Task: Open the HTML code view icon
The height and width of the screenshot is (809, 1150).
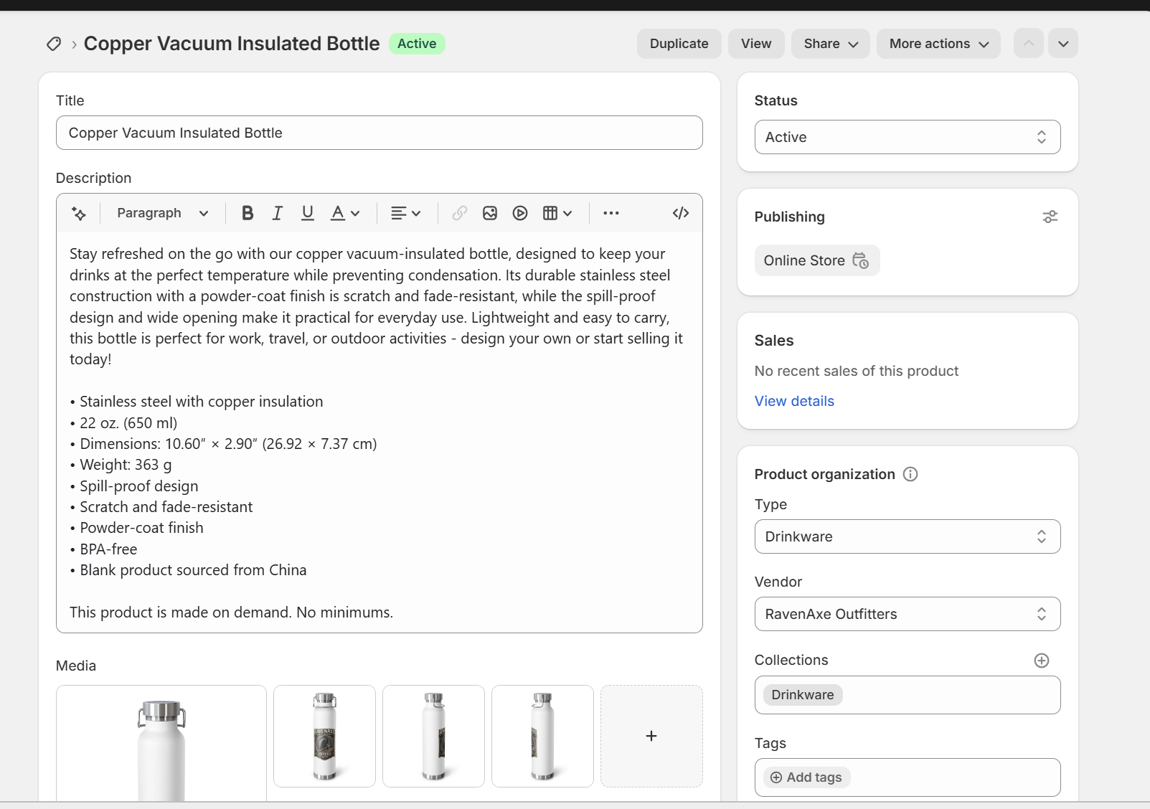Action: [x=681, y=213]
